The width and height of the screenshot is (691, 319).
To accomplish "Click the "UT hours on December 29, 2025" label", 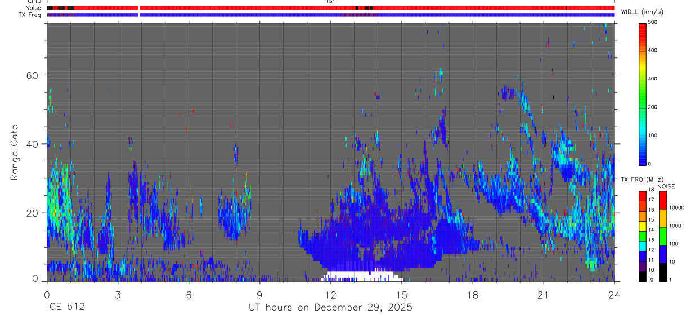I will tap(330, 308).
